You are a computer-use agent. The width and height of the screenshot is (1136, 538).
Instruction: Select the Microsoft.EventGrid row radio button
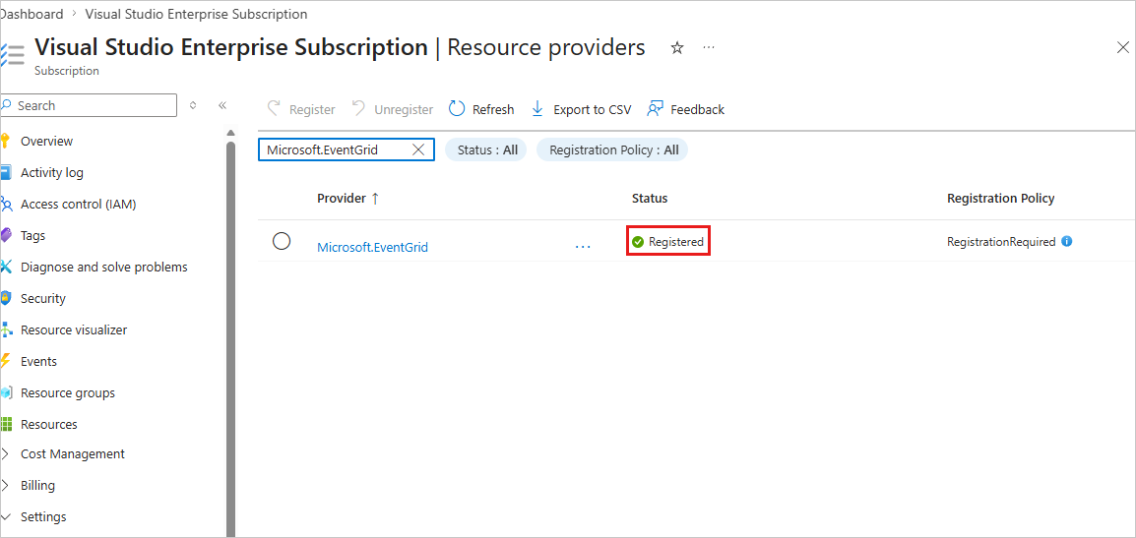click(x=282, y=241)
